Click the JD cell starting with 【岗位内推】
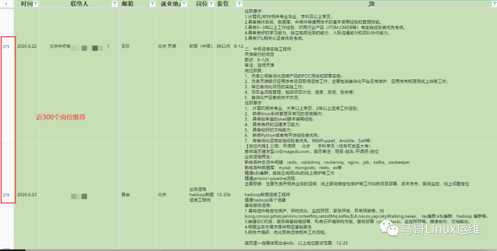497x251 pixels. pyautogui.click(x=370, y=194)
